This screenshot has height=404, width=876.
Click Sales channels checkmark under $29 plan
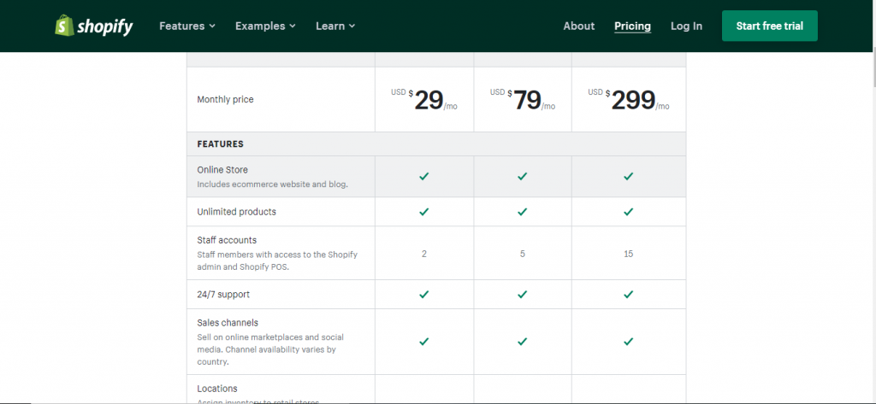(424, 342)
